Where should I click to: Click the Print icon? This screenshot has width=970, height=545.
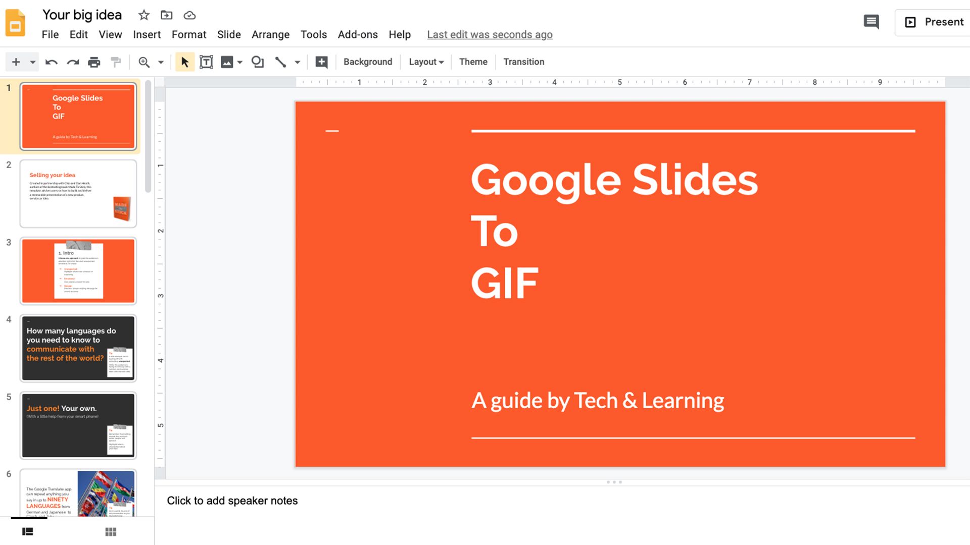94,62
